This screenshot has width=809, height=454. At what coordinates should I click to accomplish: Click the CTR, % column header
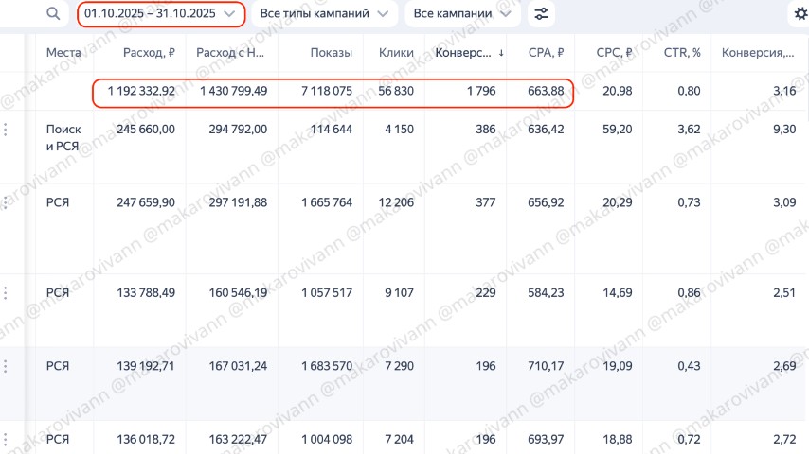[x=679, y=53]
